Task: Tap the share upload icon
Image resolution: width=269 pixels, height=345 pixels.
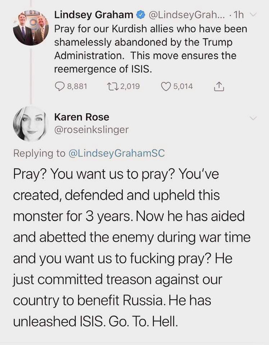Action: click(218, 86)
